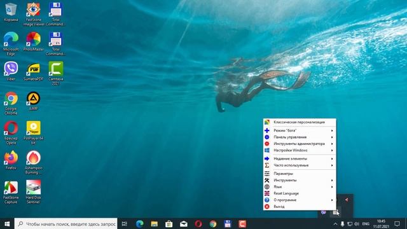Select the SumatraPDF desktop shortcut

(x=33, y=71)
